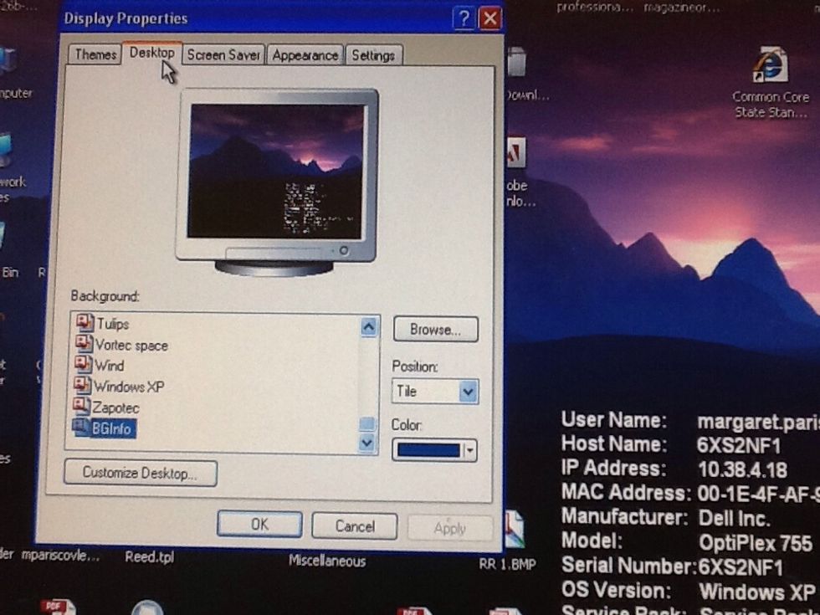Image resolution: width=820 pixels, height=615 pixels.
Task: Select the BGInfo background entry
Action: tap(113, 428)
